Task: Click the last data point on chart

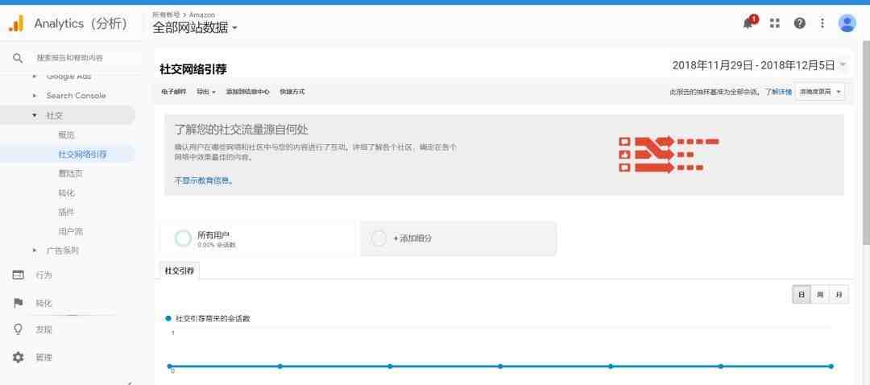Action: click(831, 366)
